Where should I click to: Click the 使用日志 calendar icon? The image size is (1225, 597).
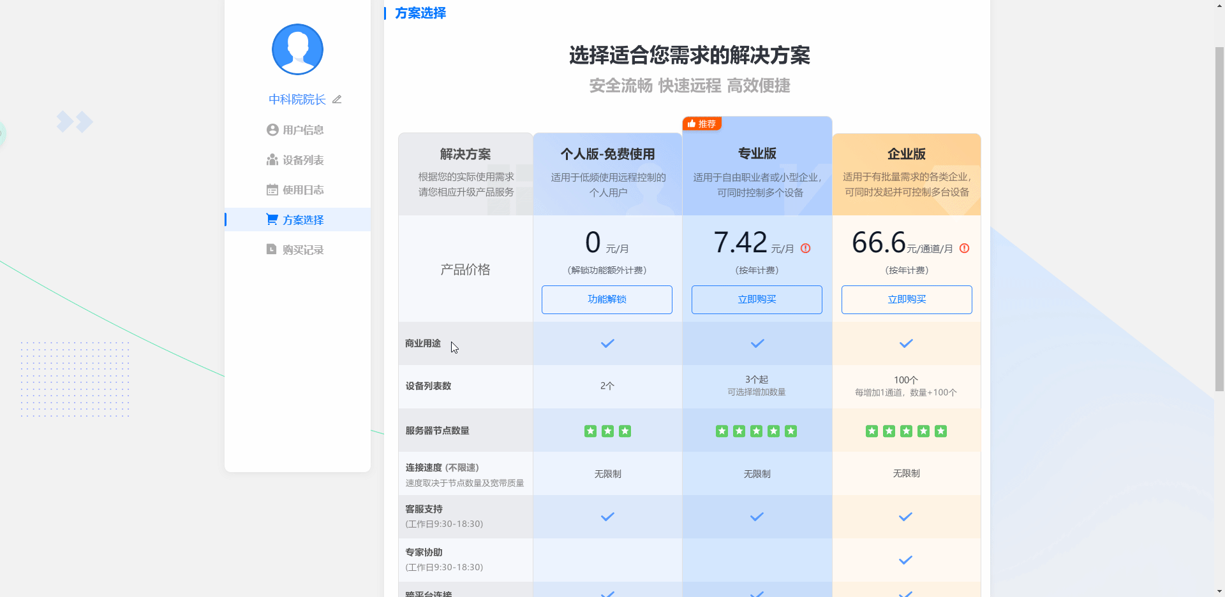(272, 190)
